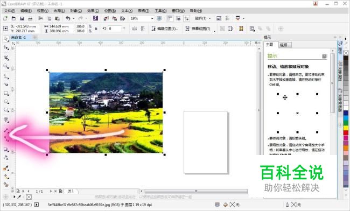
Task: Pick the yellow color swatch
Action: [x=346, y=128]
